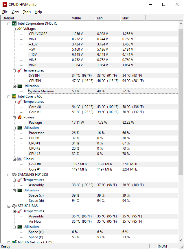Select the CPU VCORE sensor row
This screenshot has height=249, width=184.
[38, 34]
